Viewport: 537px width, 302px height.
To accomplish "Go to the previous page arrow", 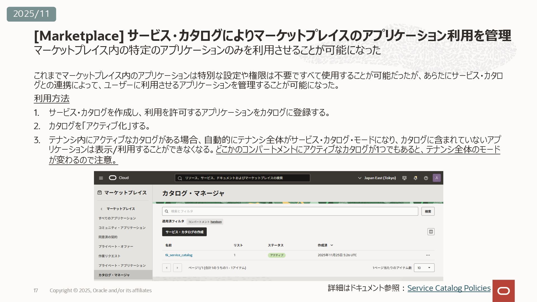I will point(167,268).
